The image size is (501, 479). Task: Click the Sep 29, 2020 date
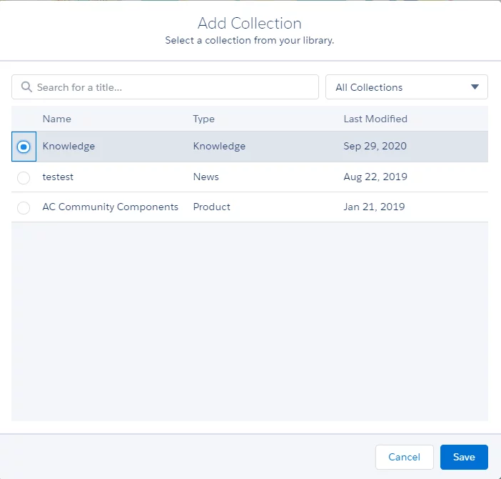click(375, 147)
